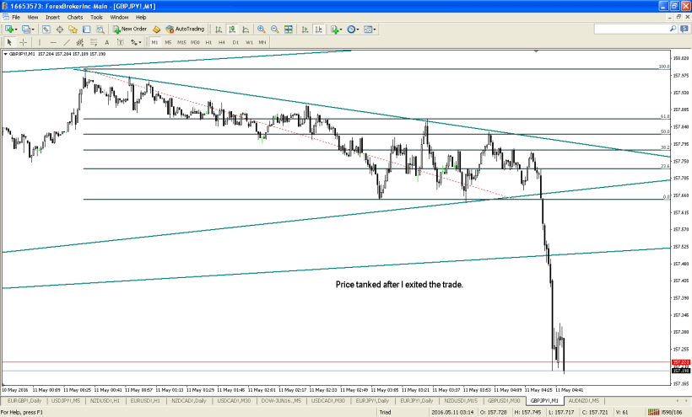Expand the Periods dropdown arrow
Screen dimensions: 692x417
click(358, 29)
